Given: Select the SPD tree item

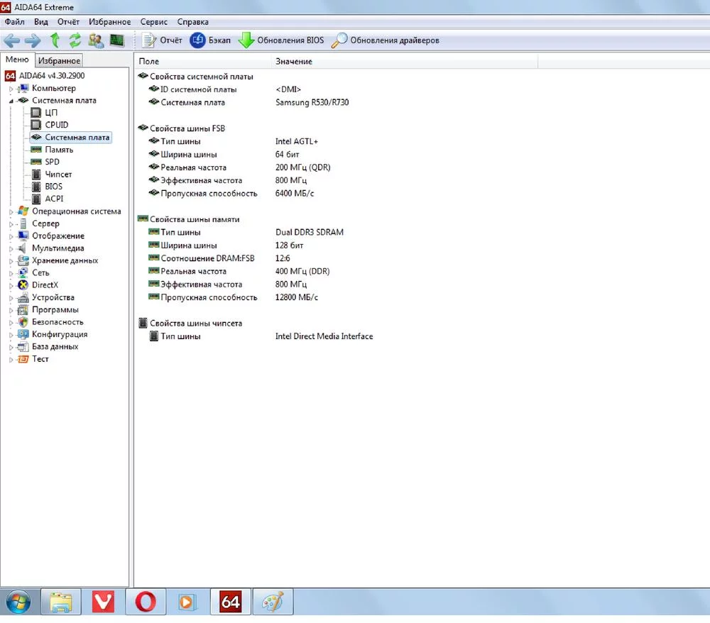Looking at the screenshot, I should pos(52,162).
